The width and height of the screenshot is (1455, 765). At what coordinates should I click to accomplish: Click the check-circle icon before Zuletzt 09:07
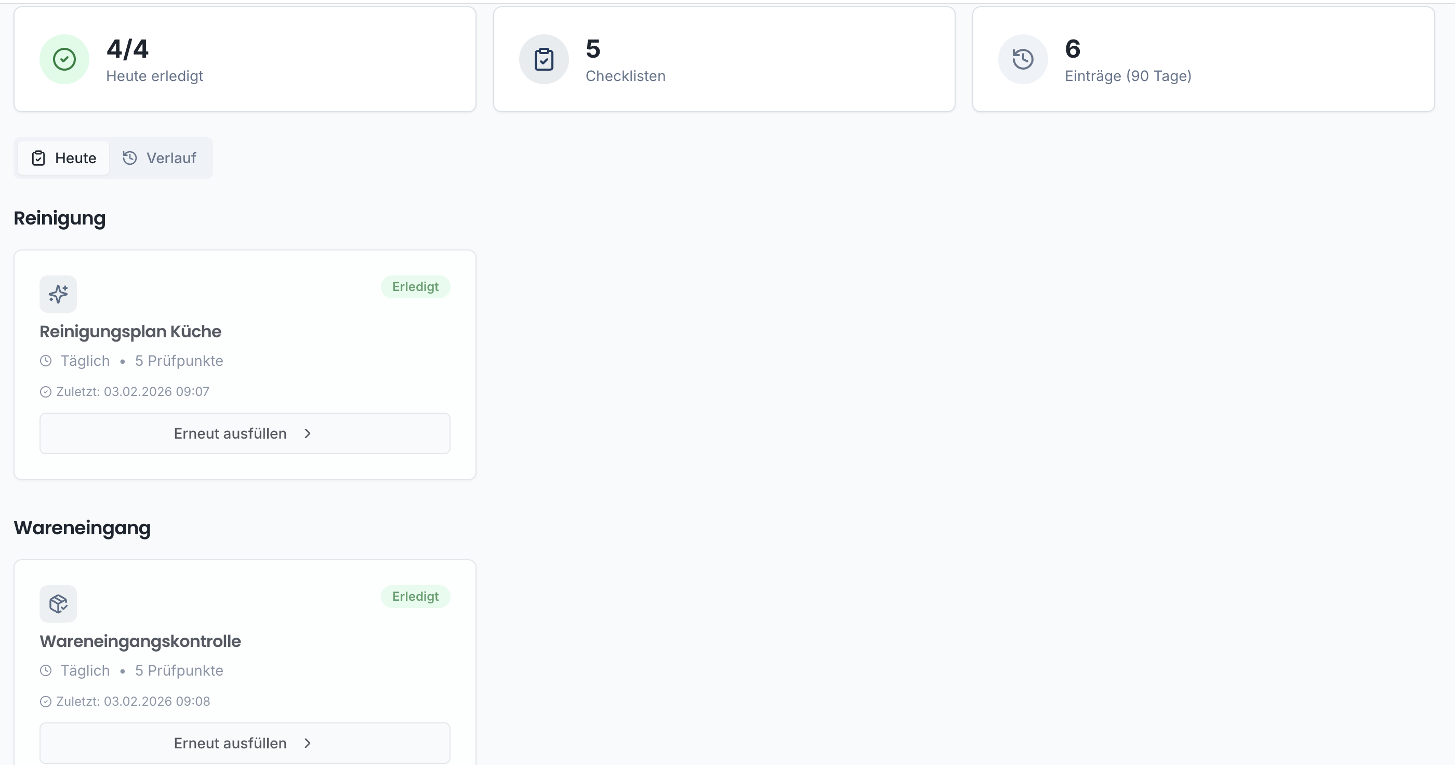46,391
